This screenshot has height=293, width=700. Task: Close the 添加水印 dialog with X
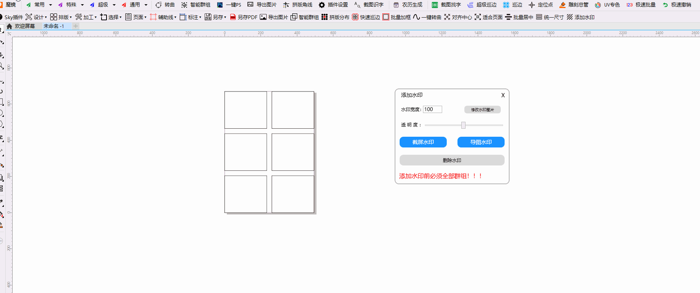pos(503,95)
